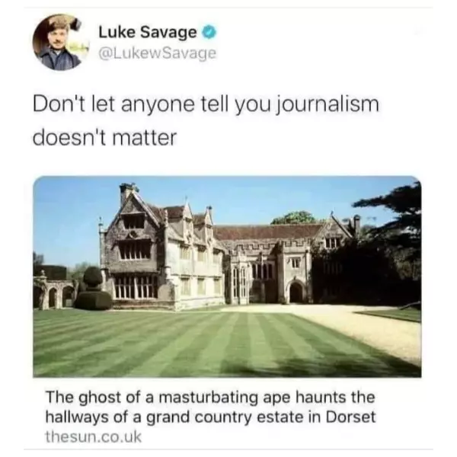457x457 pixels.
Task: Click the stone arches at left of photo
Action: tap(54, 293)
